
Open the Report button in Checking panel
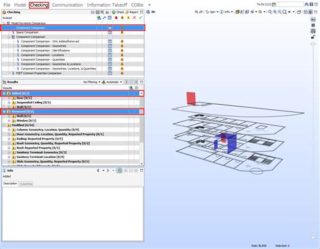point(132,12)
